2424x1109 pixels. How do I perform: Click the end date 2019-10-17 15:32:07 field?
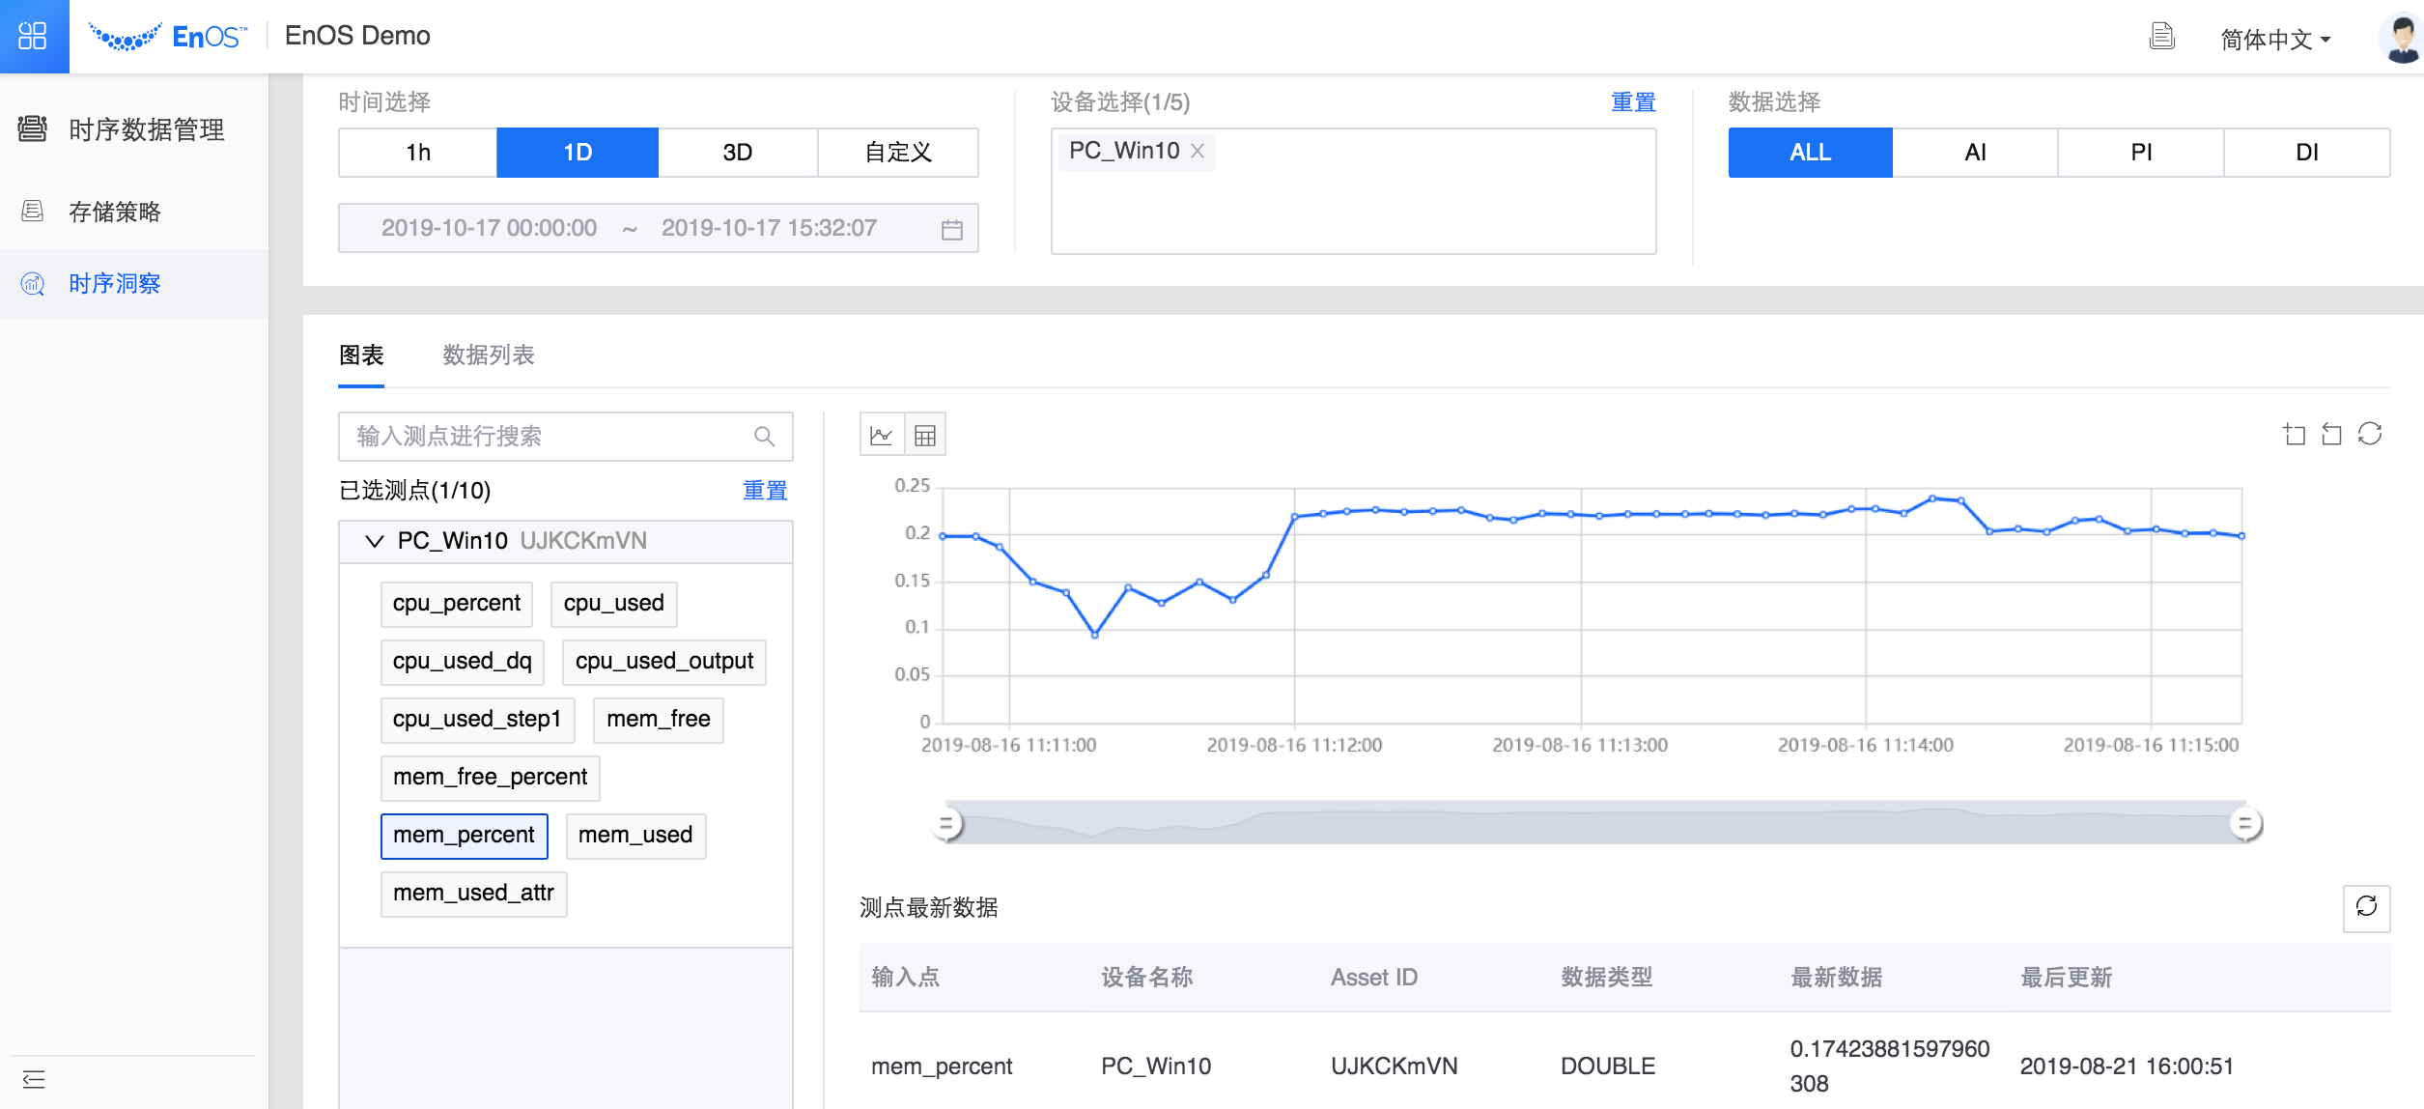click(769, 228)
